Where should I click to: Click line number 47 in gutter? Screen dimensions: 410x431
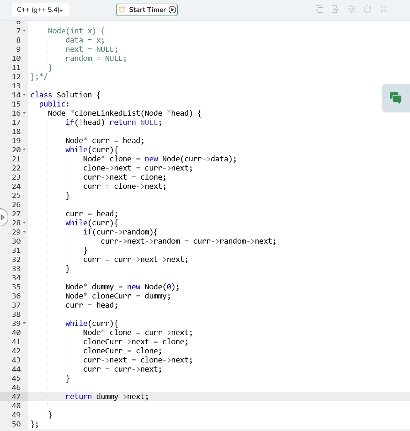point(16,396)
